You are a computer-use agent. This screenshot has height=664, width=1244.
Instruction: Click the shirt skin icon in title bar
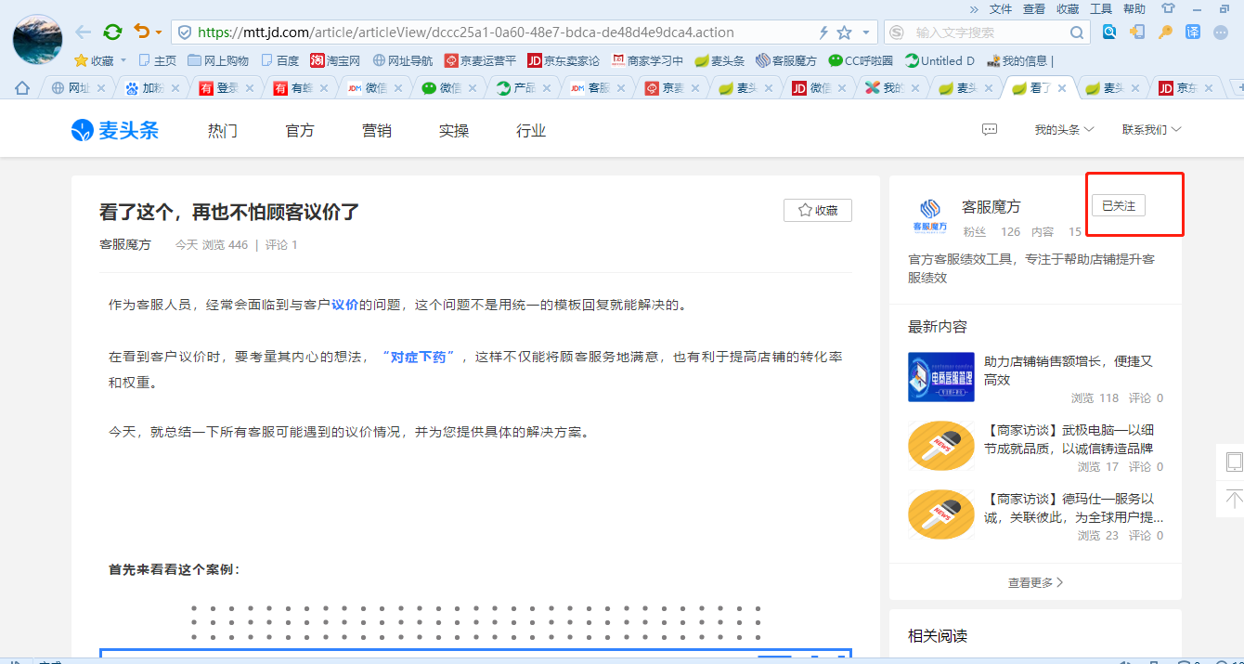click(1168, 8)
